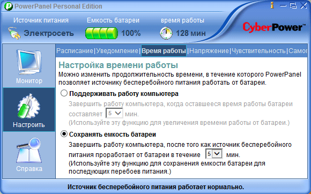Click the 128 мин runtime value
311x194 pixels.
click(x=190, y=33)
